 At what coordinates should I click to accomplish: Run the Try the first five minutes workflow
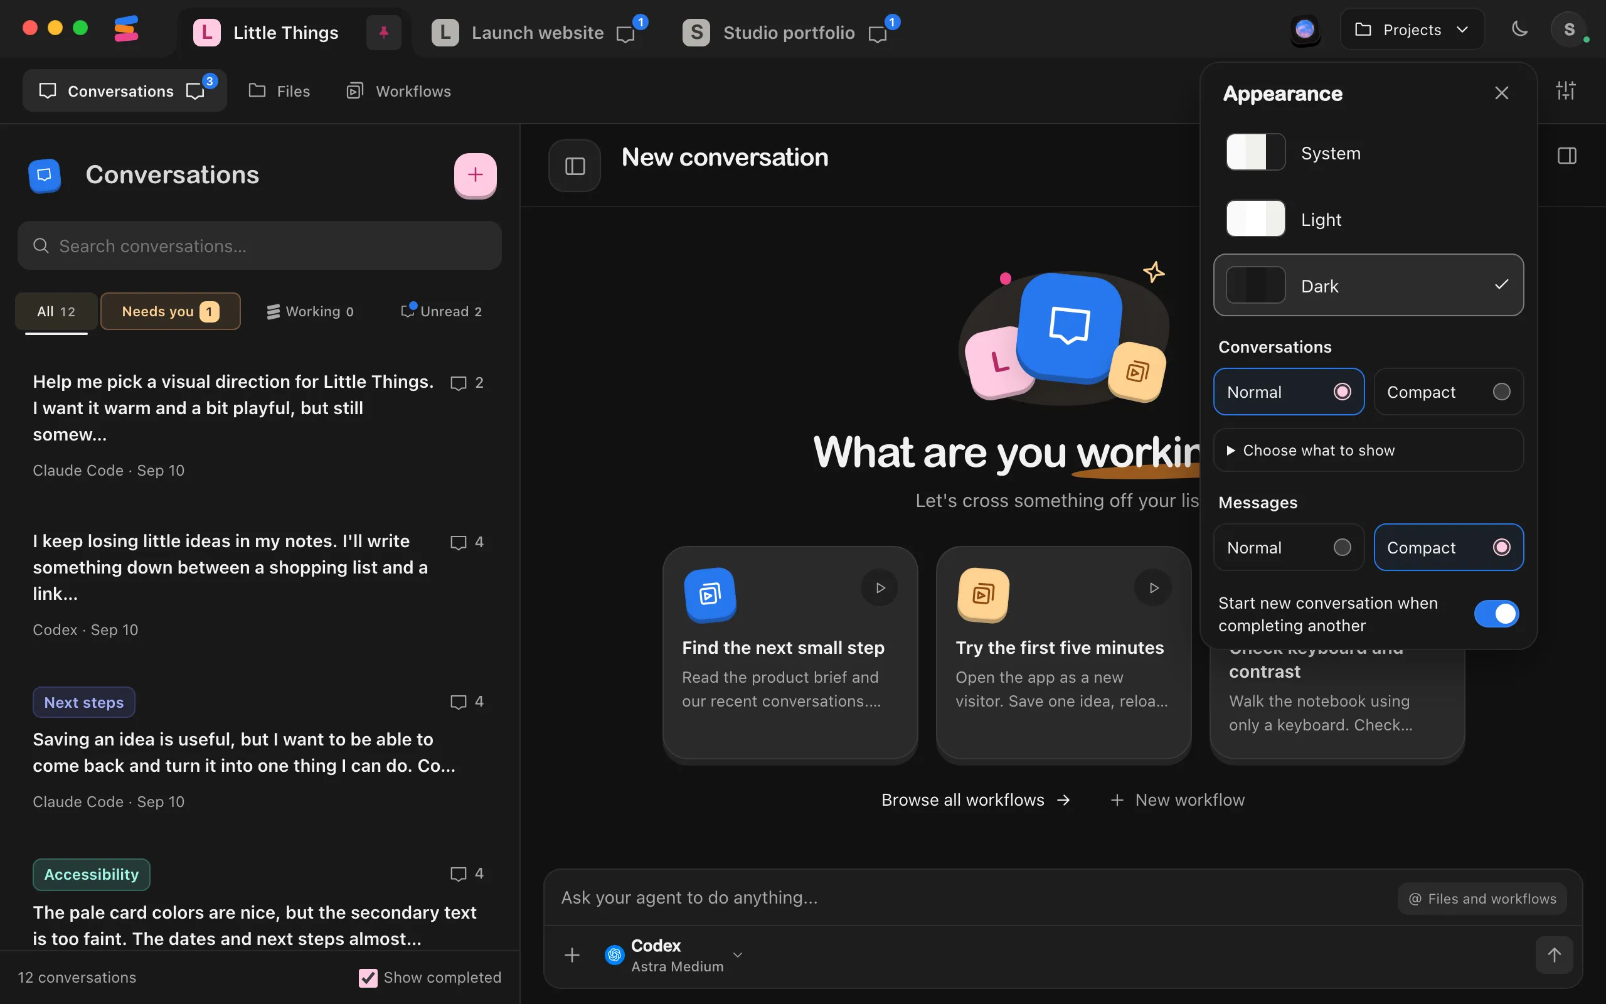(1154, 588)
